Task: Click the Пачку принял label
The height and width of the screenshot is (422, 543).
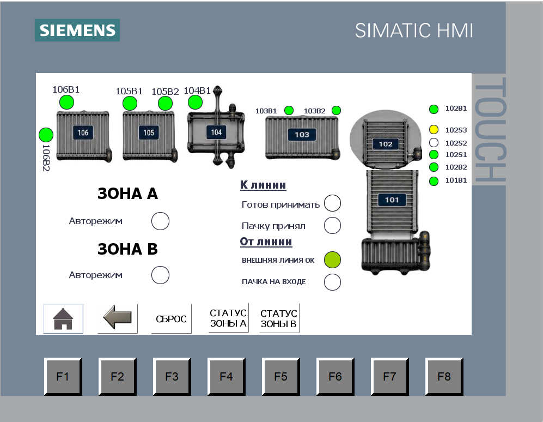Action: click(x=273, y=226)
